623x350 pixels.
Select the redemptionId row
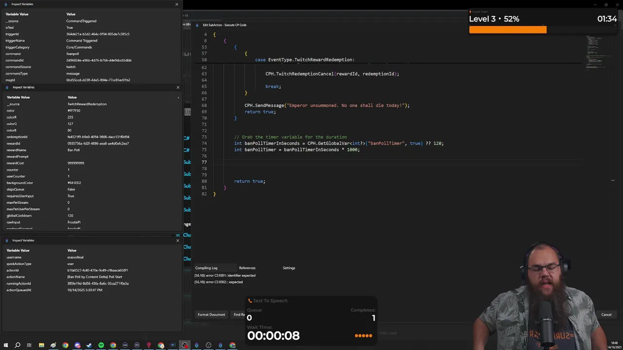(91, 137)
